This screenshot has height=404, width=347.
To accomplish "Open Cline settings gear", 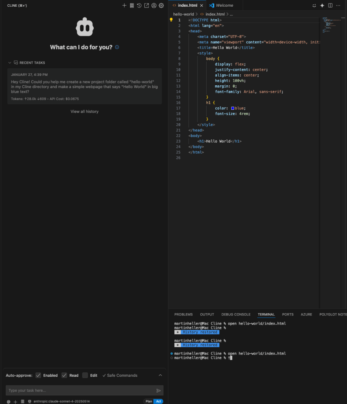I will [x=161, y=6].
